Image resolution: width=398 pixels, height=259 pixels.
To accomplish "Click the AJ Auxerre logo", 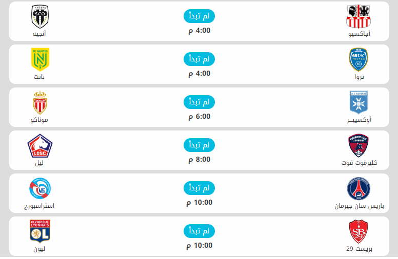I will point(359,102).
